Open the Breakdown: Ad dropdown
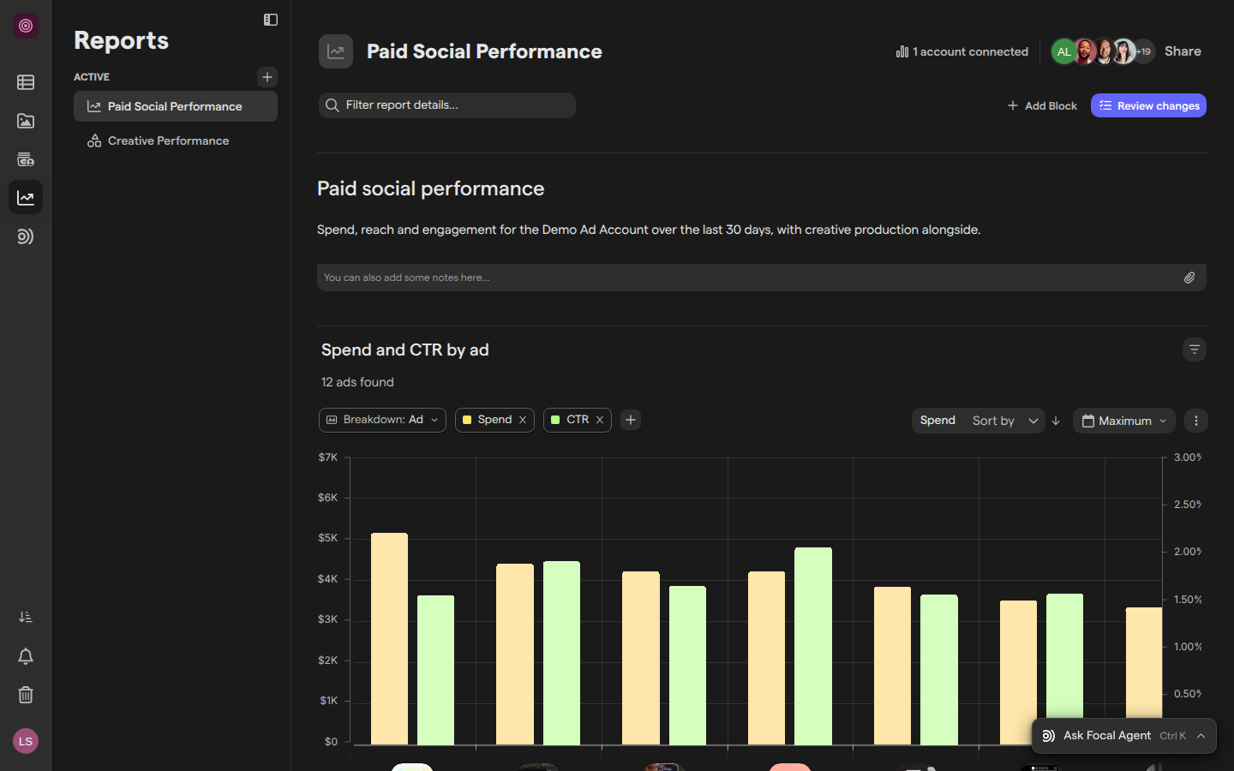The height and width of the screenshot is (771, 1234). coord(382,420)
